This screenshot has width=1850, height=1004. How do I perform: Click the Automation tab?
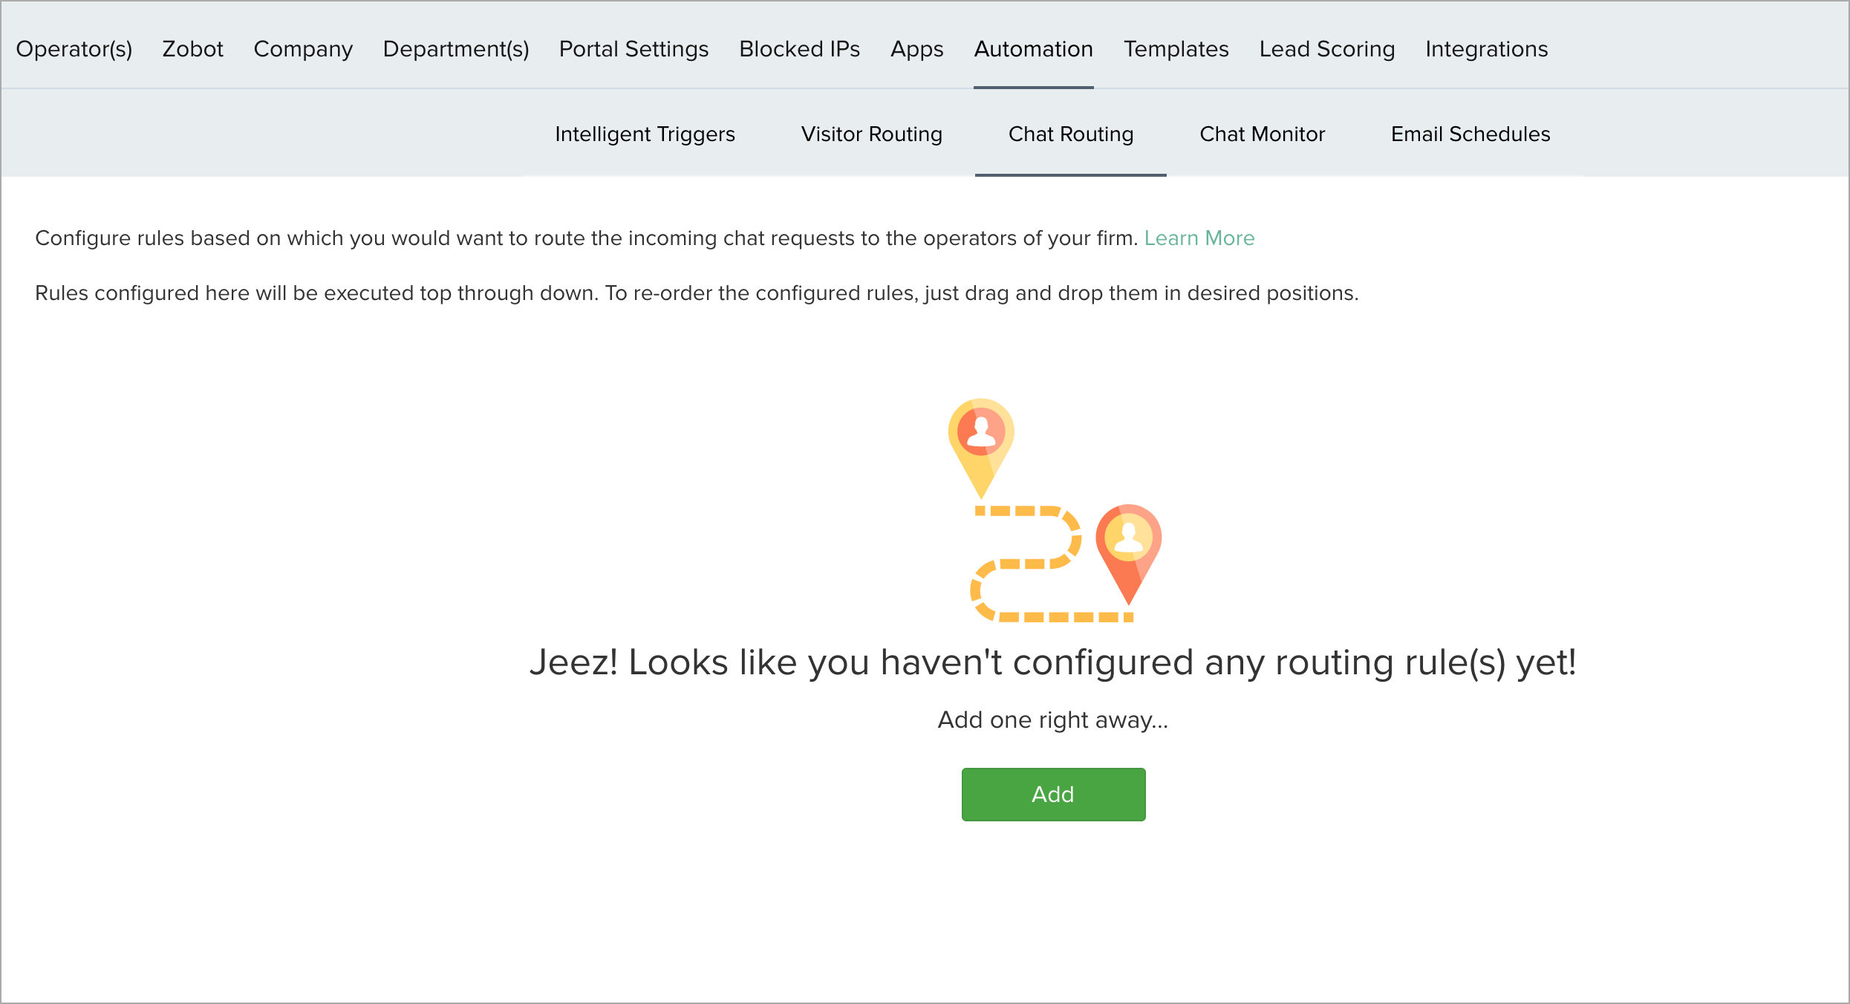point(1033,49)
